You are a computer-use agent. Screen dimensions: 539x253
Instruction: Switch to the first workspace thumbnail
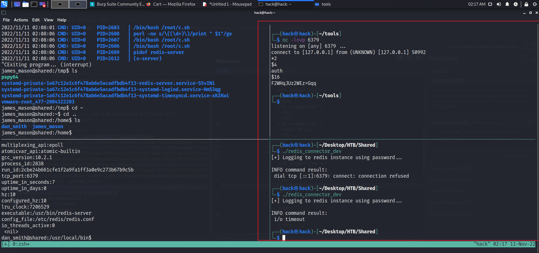point(60,4)
